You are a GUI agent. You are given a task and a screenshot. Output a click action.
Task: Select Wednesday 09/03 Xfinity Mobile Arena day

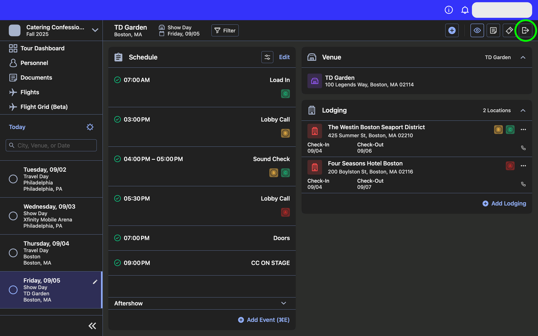coord(51,216)
